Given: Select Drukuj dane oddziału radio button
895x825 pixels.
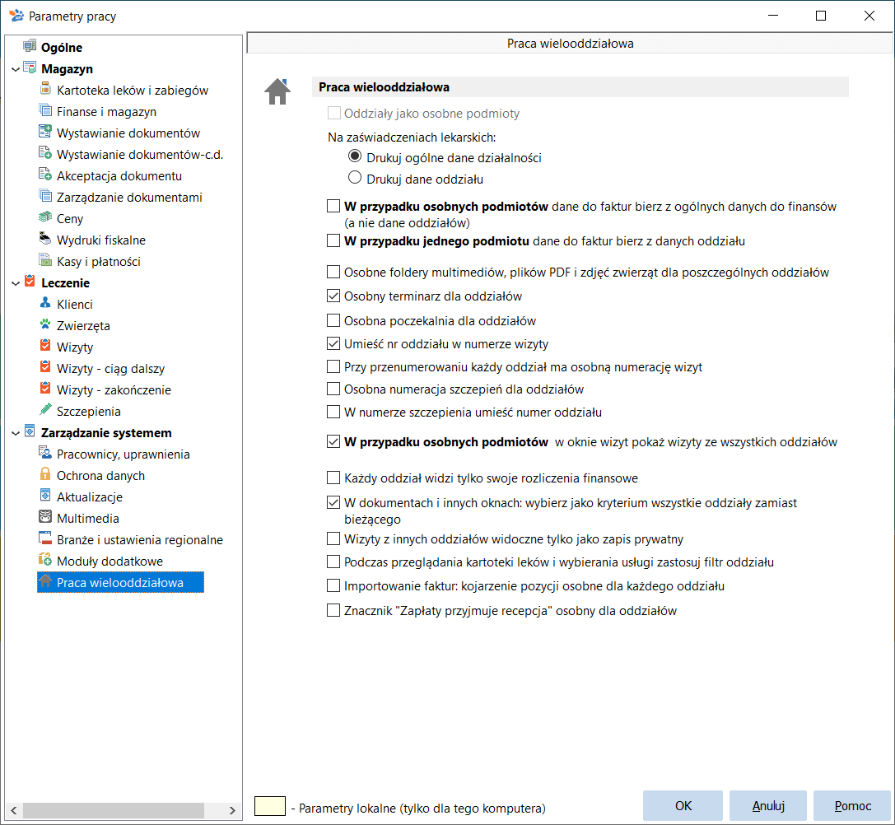Looking at the screenshot, I should (x=355, y=178).
